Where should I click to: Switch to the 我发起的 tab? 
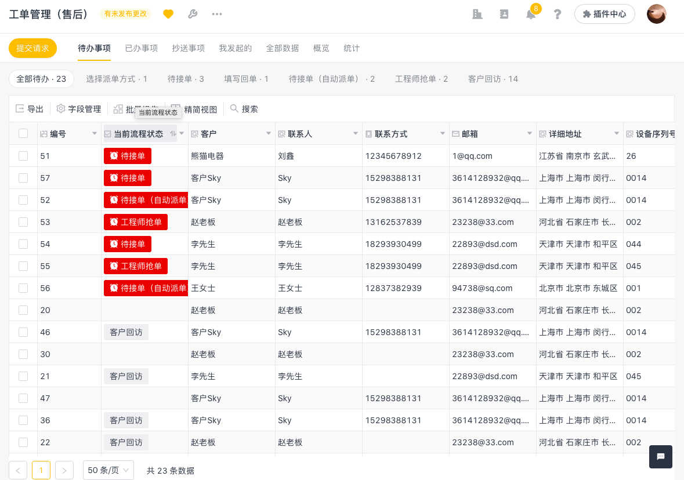pos(236,48)
